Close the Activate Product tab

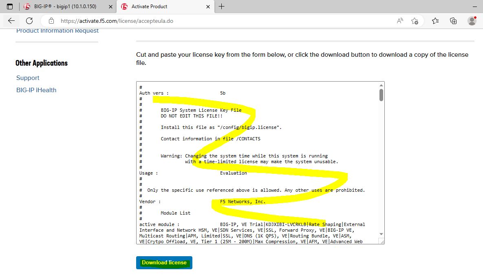pos(208,7)
